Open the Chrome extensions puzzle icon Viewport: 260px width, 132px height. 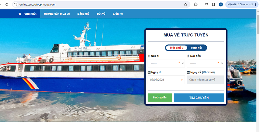pyautogui.click(x=196, y=5)
